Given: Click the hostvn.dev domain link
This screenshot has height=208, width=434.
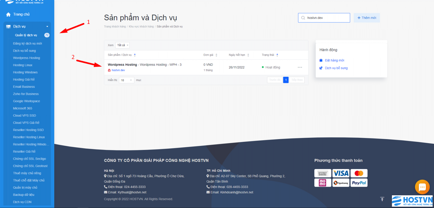Looking at the screenshot, I should (x=118, y=70).
